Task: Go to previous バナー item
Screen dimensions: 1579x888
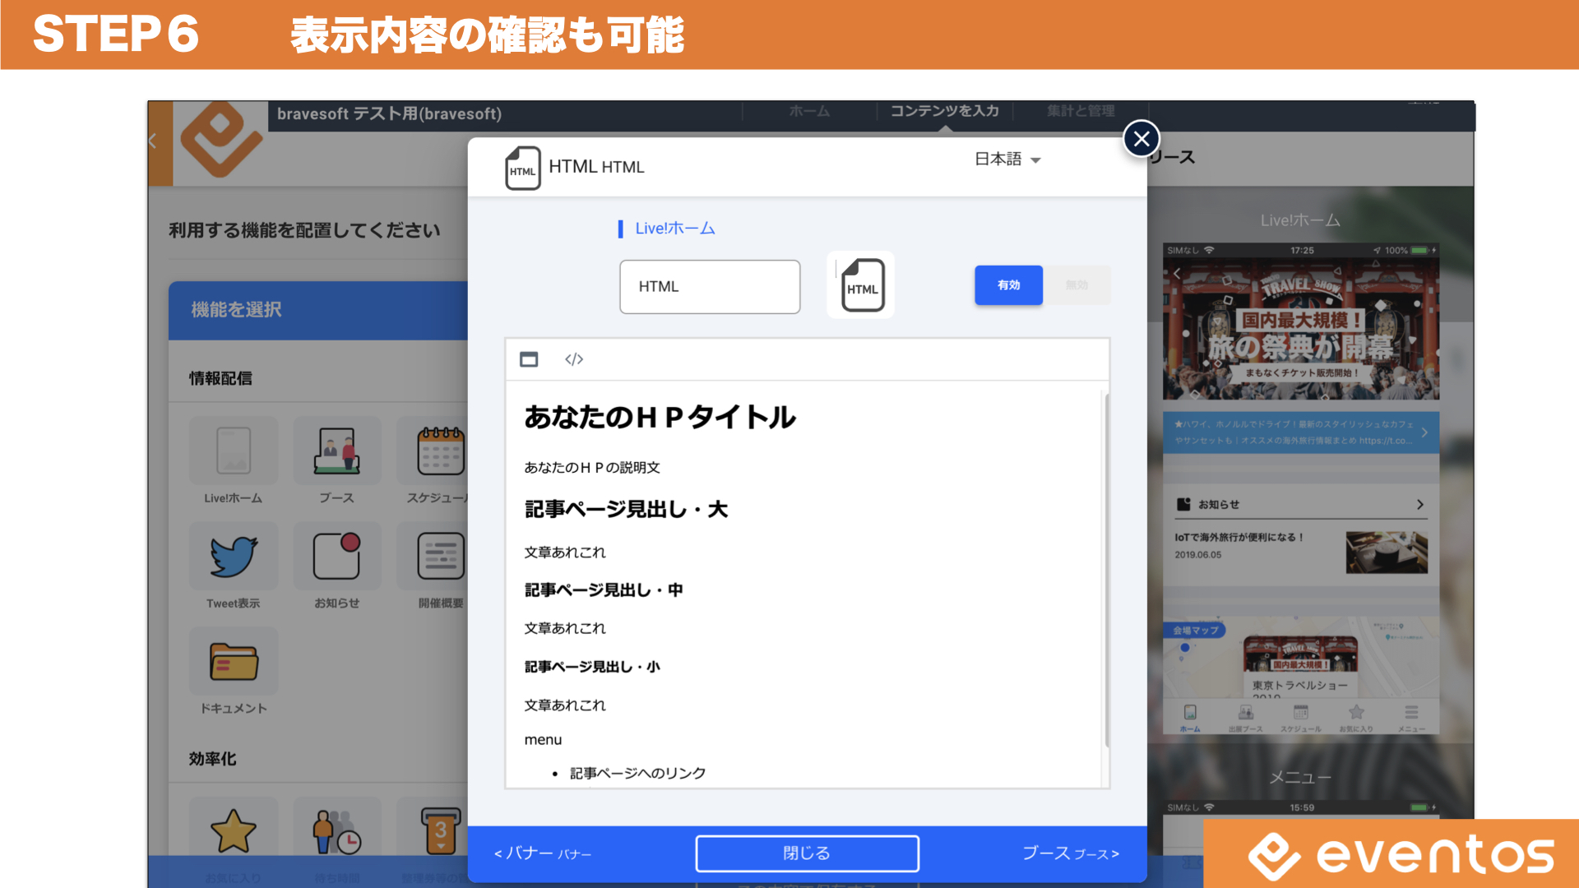Action: coord(543,853)
